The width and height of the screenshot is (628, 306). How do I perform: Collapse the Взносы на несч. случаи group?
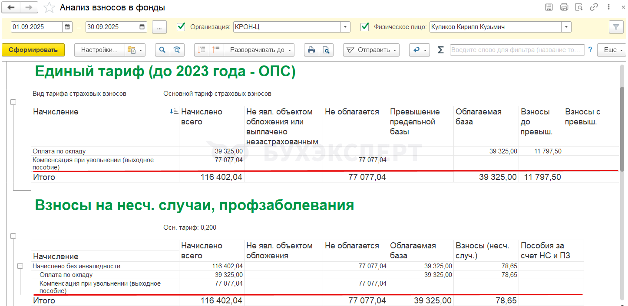pos(13,236)
